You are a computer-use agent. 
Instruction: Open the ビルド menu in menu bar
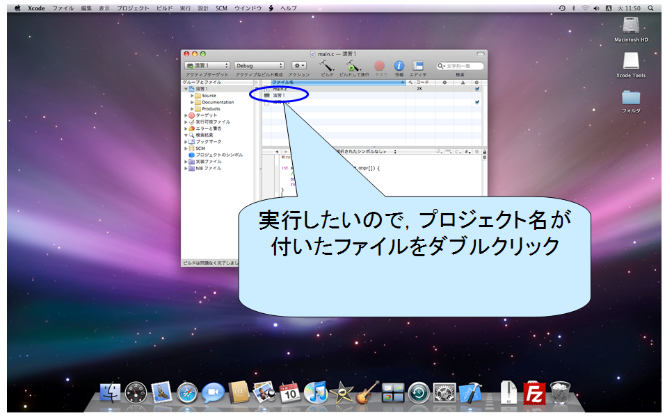(165, 8)
